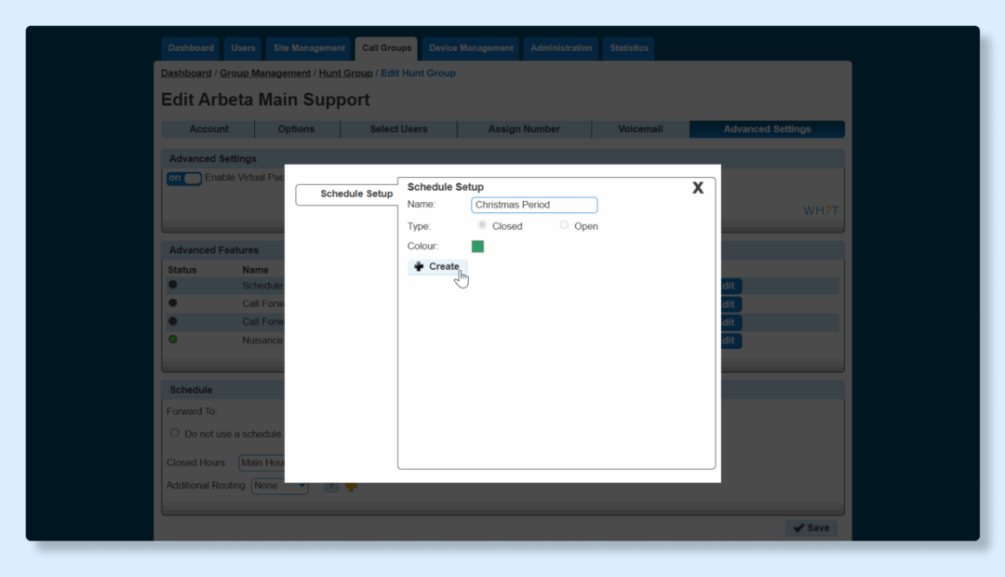Click the Name column header
The height and width of the screenshot is (577, 1005).
pyautogui.click(x=255, y=270)
